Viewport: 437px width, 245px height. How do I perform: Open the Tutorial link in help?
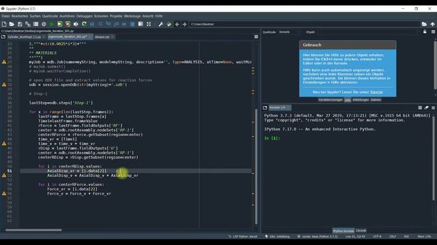(x=376, y=92)
